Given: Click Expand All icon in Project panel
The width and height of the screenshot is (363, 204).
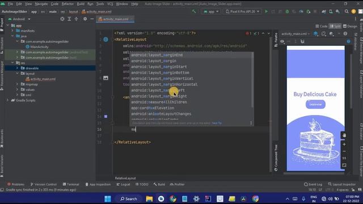Looking at the screenshot, I should (x=69, y=19).
